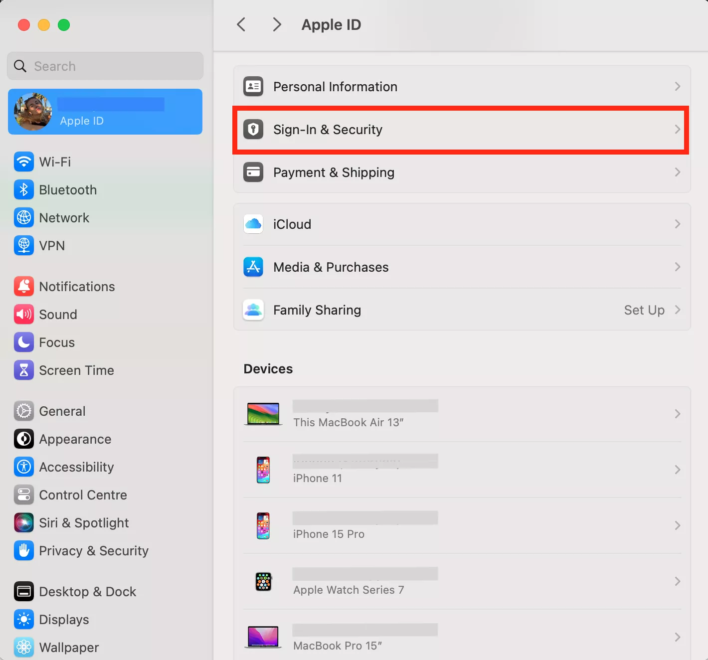The width and height of the screenshot is (708, 660).
Task: Click the Siri & Spotlight icon
Action: (x=23, y=522)
